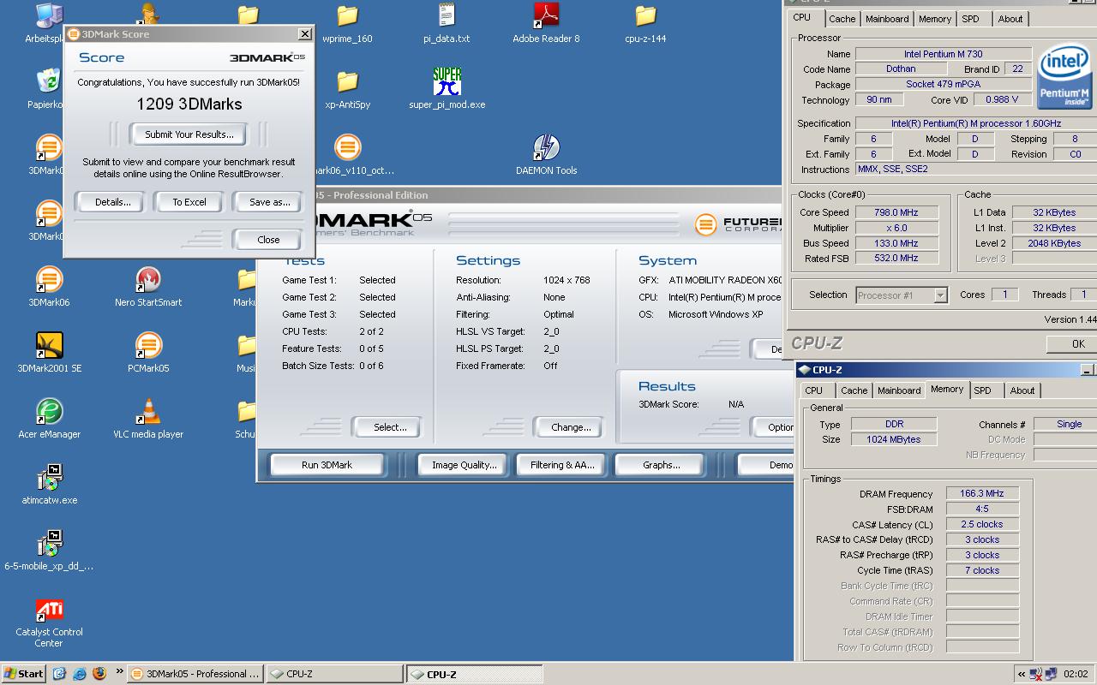Image resolution: width=1097 pixels, height=685 pixels.
Task: Select the atimcatw.exe installer icon
Action: 49,477
